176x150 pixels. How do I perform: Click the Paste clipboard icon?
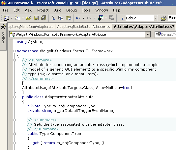pyautogui.click(x=69, y=18)
